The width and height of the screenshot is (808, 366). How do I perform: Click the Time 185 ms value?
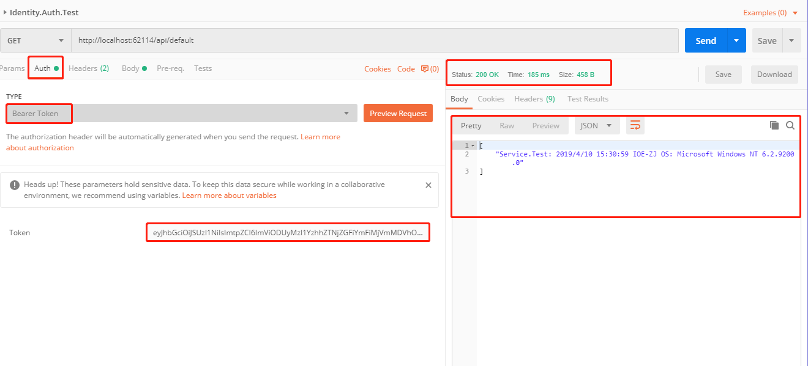pos(538,75)
